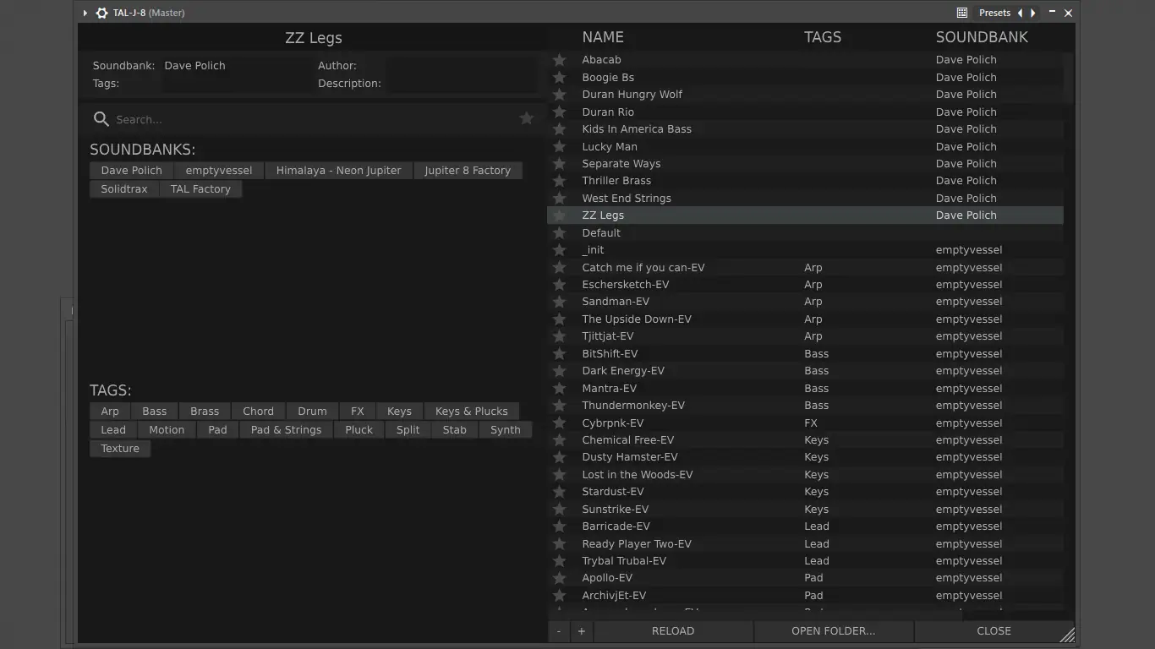1155x649 pixels.
Task: Star the Thundermonkey-EV preset
Action: pos(559,406)
